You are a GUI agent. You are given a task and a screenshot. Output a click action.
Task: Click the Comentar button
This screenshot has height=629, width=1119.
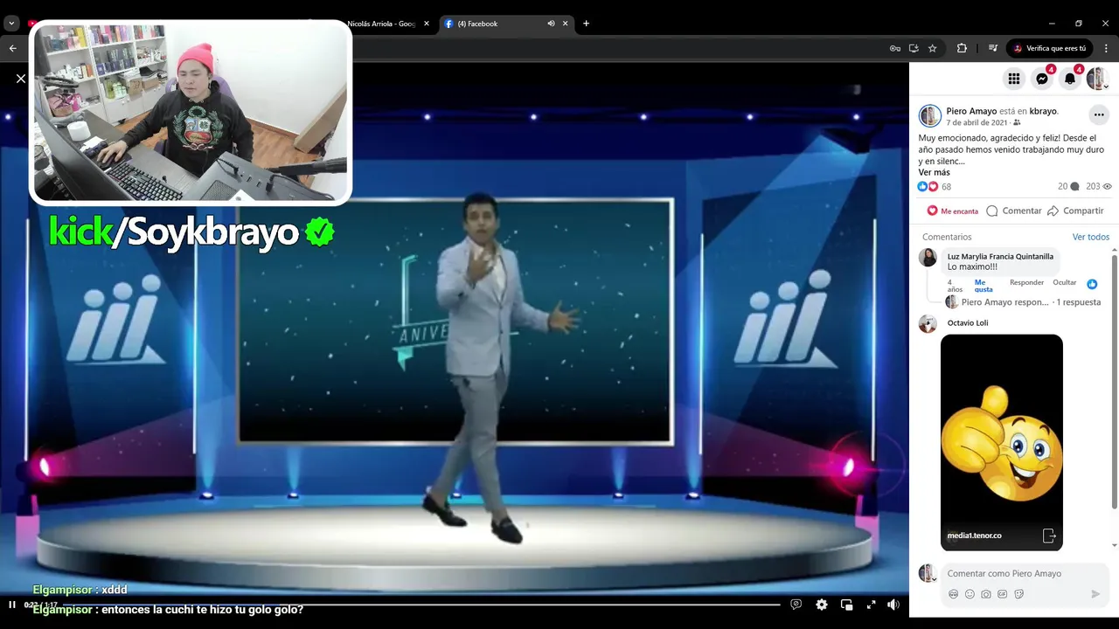tap(1014, 211)
